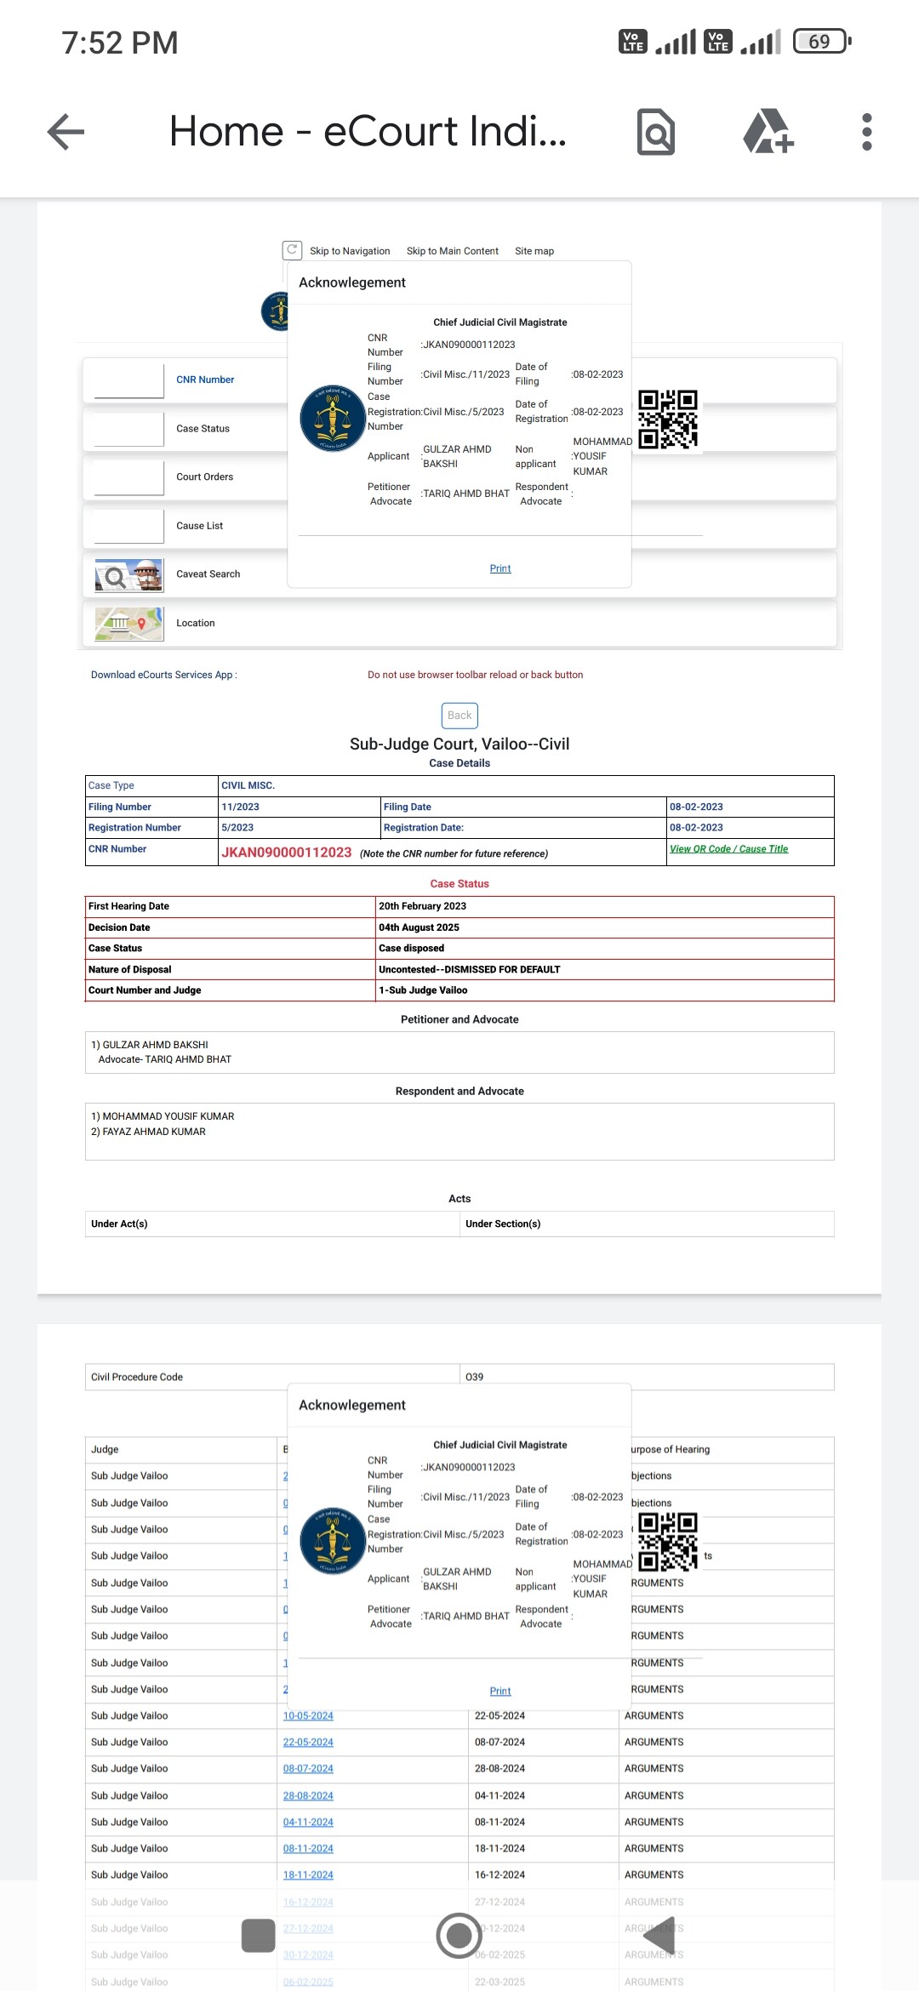Image resolution: width=919 pixels, height=1991 pixels.
Task: Open the find-in-document search icon
Action: point(655,132)
